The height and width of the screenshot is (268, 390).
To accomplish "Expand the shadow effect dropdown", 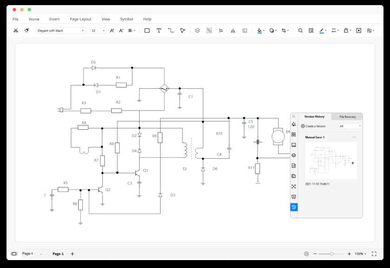I will (x=276, y=31).
